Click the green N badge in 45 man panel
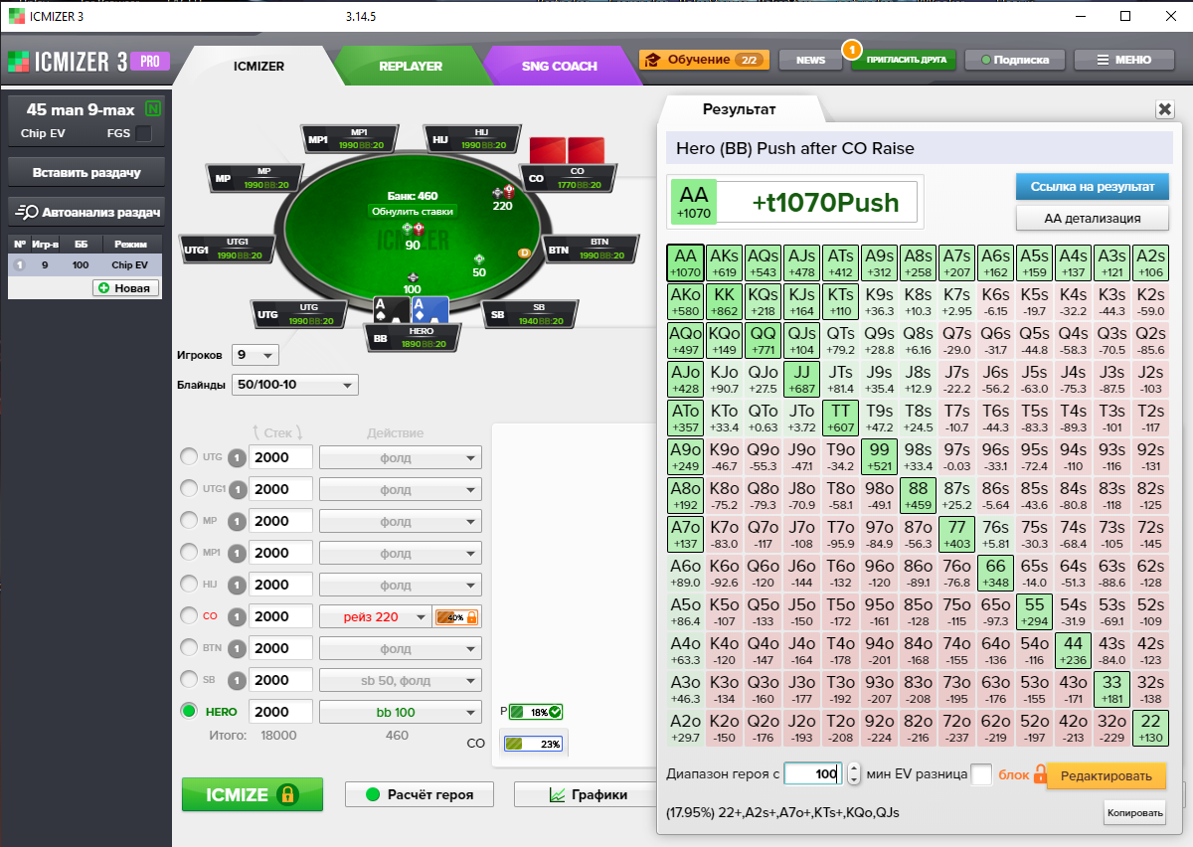 coord(152,108)
